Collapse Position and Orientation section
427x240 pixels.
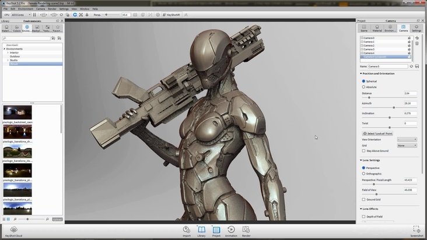[x=361, y=73]
